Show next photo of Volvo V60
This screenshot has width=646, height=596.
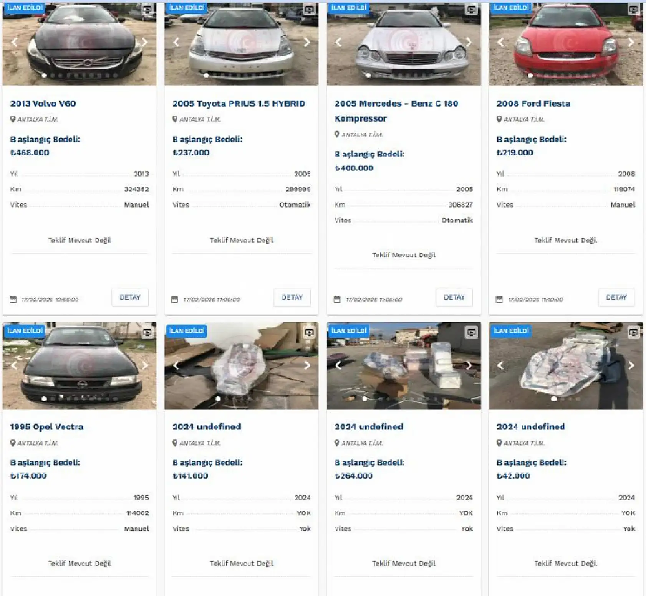145,42
